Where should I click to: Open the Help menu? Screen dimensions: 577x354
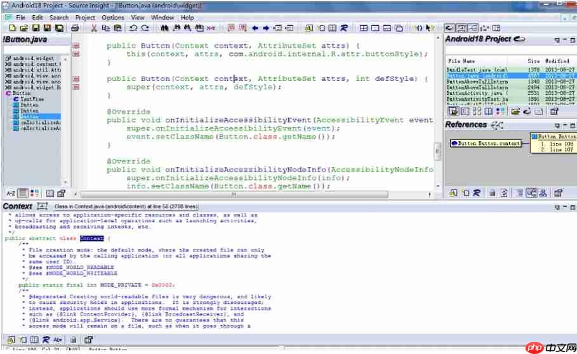(187, 18)
